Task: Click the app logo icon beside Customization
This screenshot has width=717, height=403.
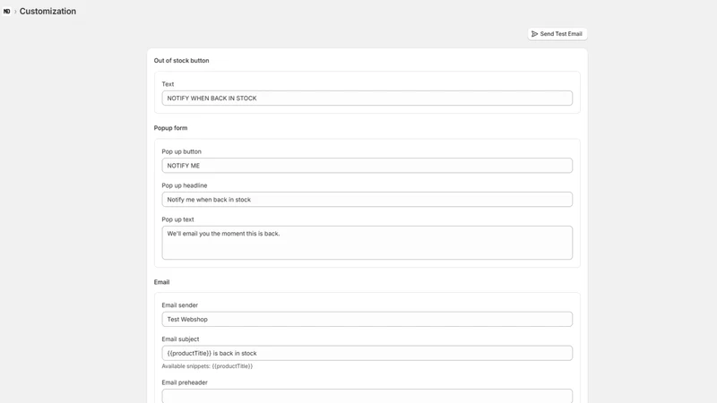Action: (6, 12)
